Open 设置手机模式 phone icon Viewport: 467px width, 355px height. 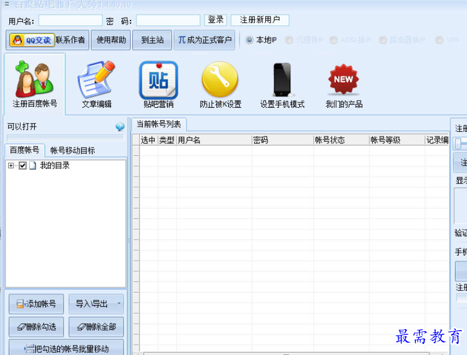coord(282,84)
